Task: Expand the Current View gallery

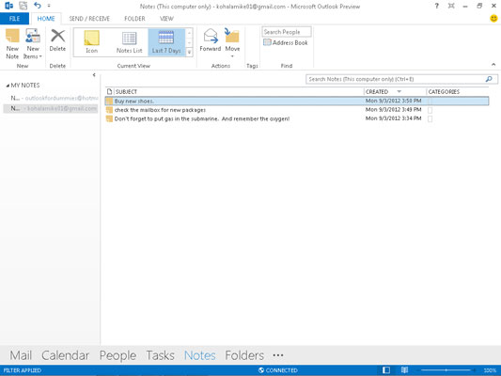Action: 190,52
